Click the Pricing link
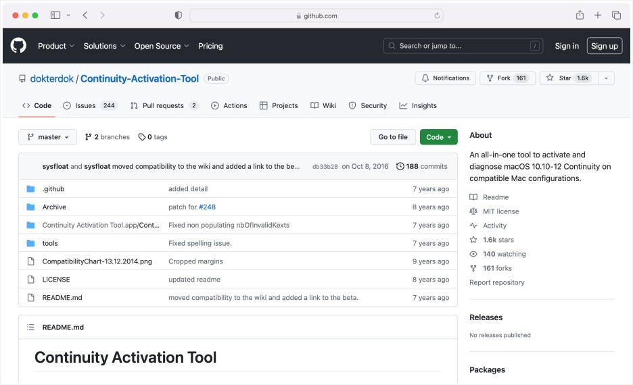The width and height of the screenshot is (633, 385). click(x=210, y=46)
